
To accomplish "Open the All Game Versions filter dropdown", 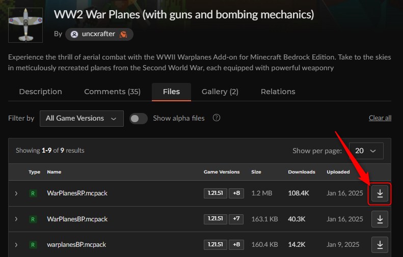I will pos(82,119).
